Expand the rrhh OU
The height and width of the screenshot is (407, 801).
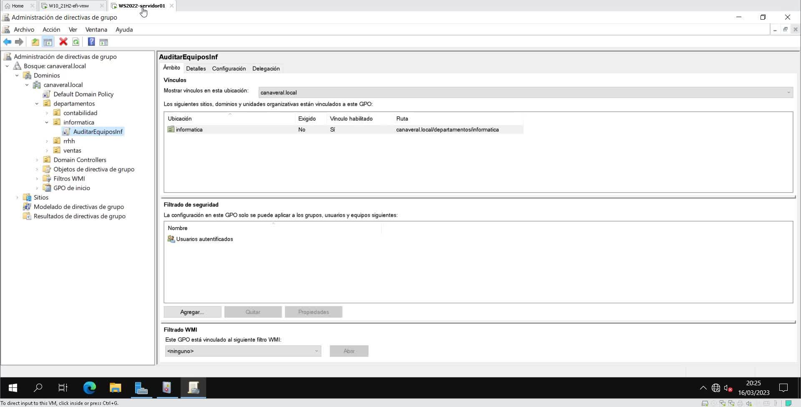point(47,141)
